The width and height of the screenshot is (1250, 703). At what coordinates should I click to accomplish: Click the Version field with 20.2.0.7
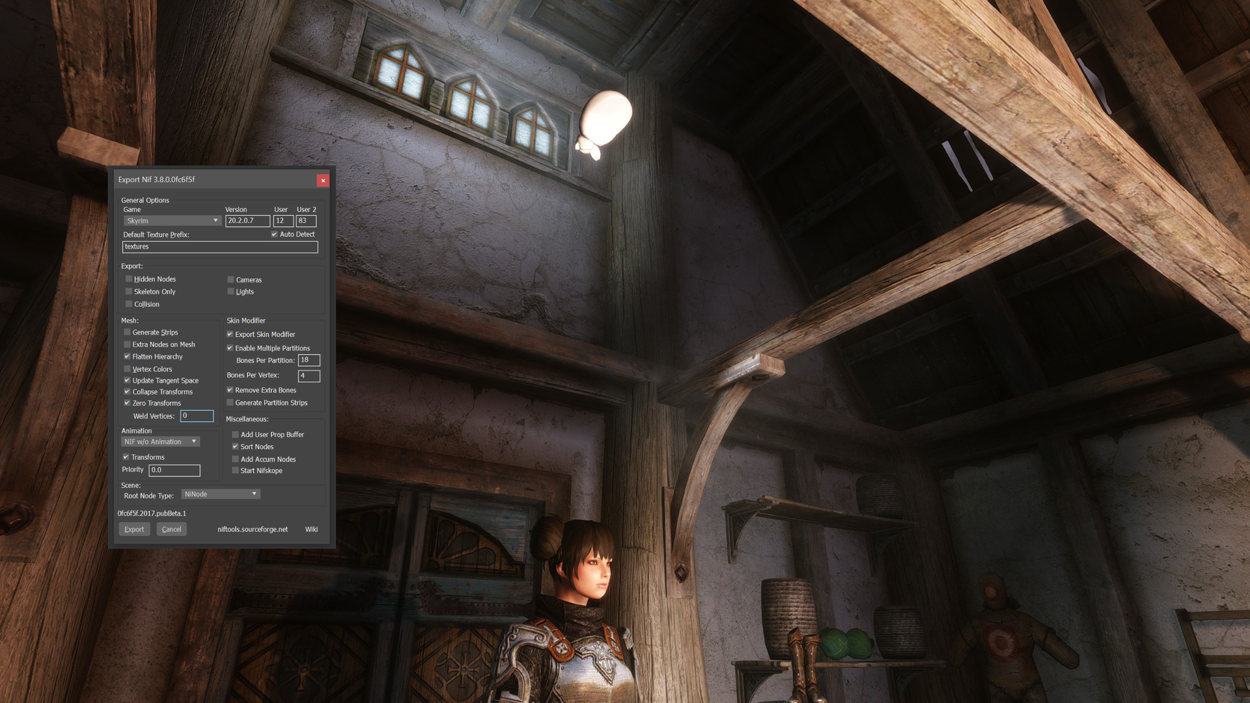click(247, 221)
